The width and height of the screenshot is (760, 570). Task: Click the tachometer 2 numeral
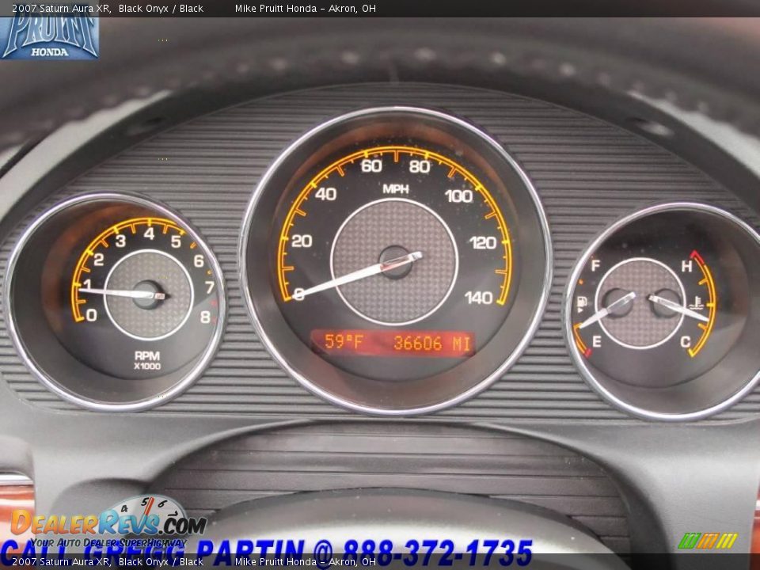(x=98, y=260)
